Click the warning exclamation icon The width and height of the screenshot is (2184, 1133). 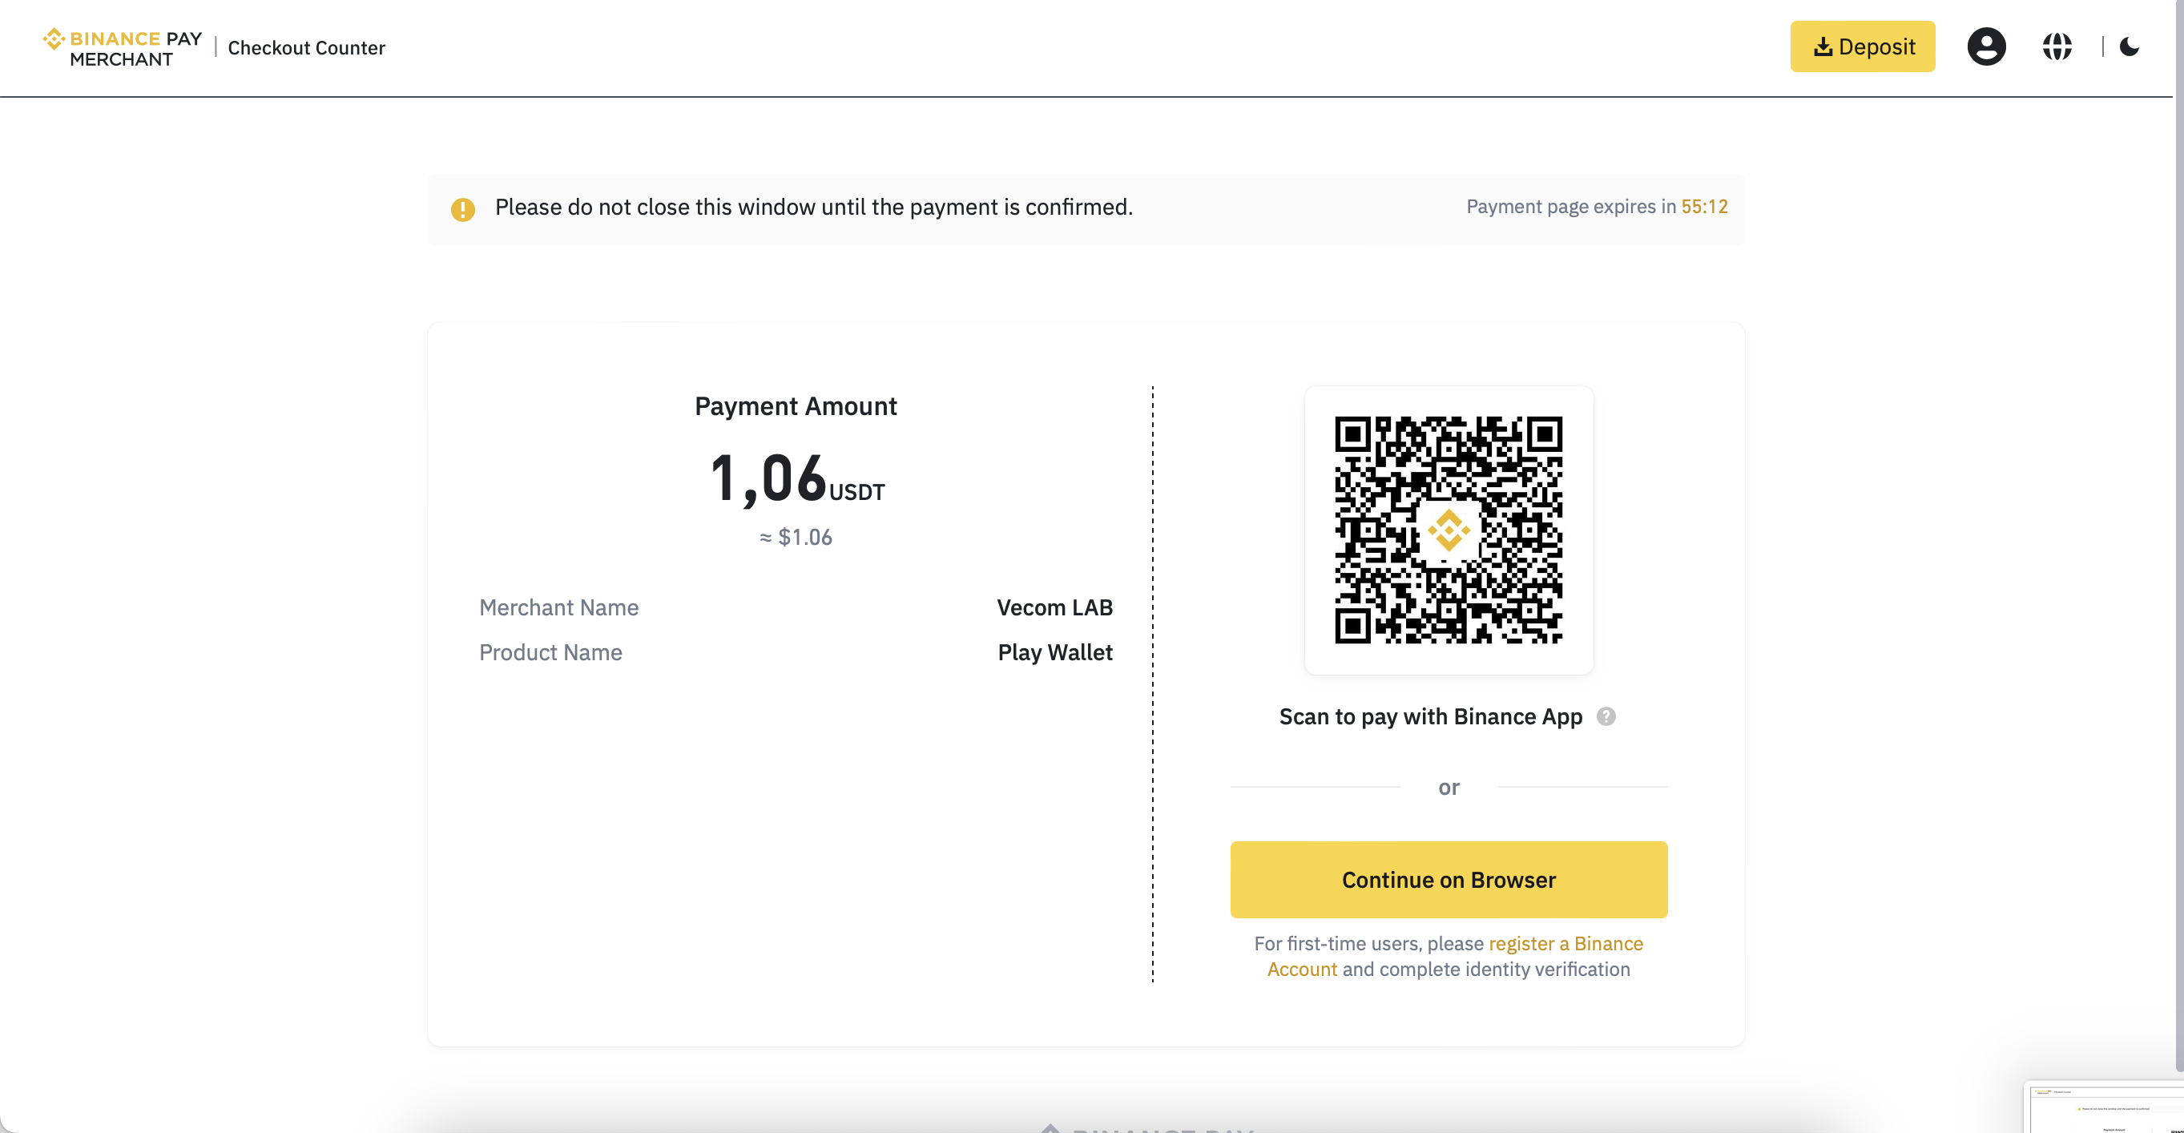click(463, 208)
